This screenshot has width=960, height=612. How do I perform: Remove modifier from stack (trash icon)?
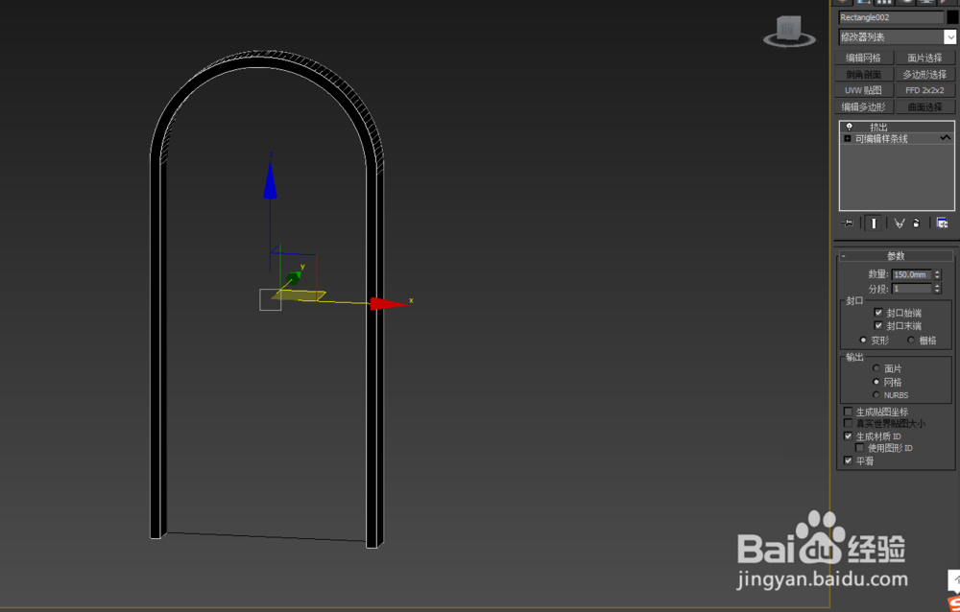click(916, 224)
